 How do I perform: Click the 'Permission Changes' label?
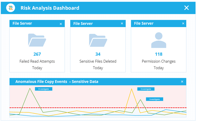pos(159,61)
